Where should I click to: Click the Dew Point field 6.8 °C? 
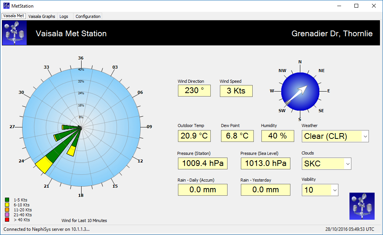click(x=237, y=136)
